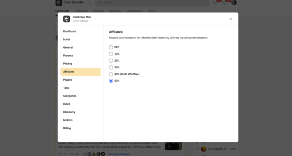Go to the Tabs settings
The width and height of the screenshot is (292, 156).
80,88
